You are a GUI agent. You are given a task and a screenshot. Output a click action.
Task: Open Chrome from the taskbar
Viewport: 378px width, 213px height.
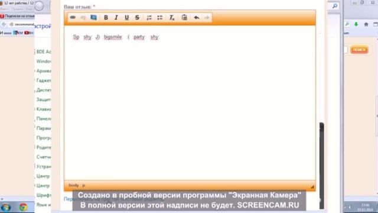[24, 207]
